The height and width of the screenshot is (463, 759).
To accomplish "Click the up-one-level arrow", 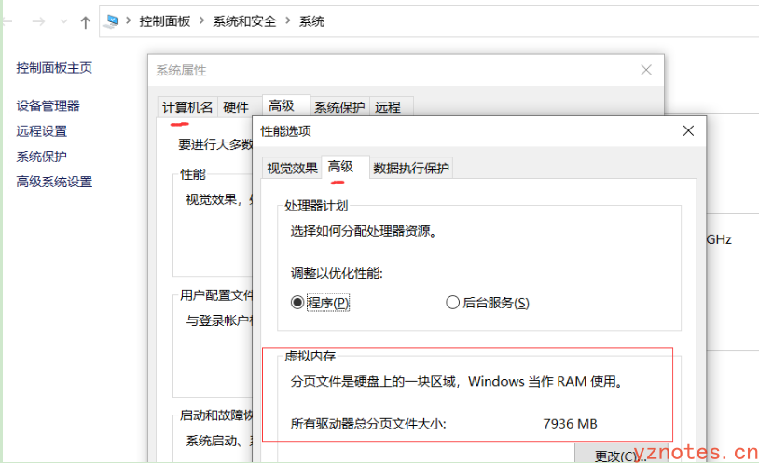I will pos(86,20).
